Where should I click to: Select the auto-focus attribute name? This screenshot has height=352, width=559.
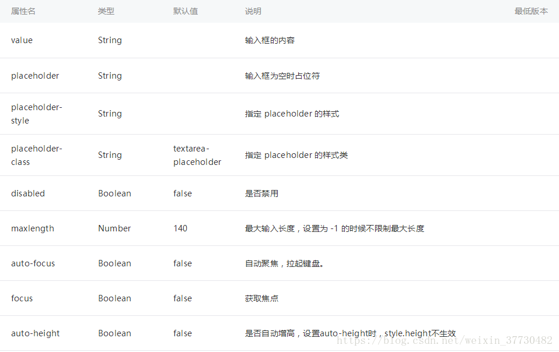click(x=33, y=263)
